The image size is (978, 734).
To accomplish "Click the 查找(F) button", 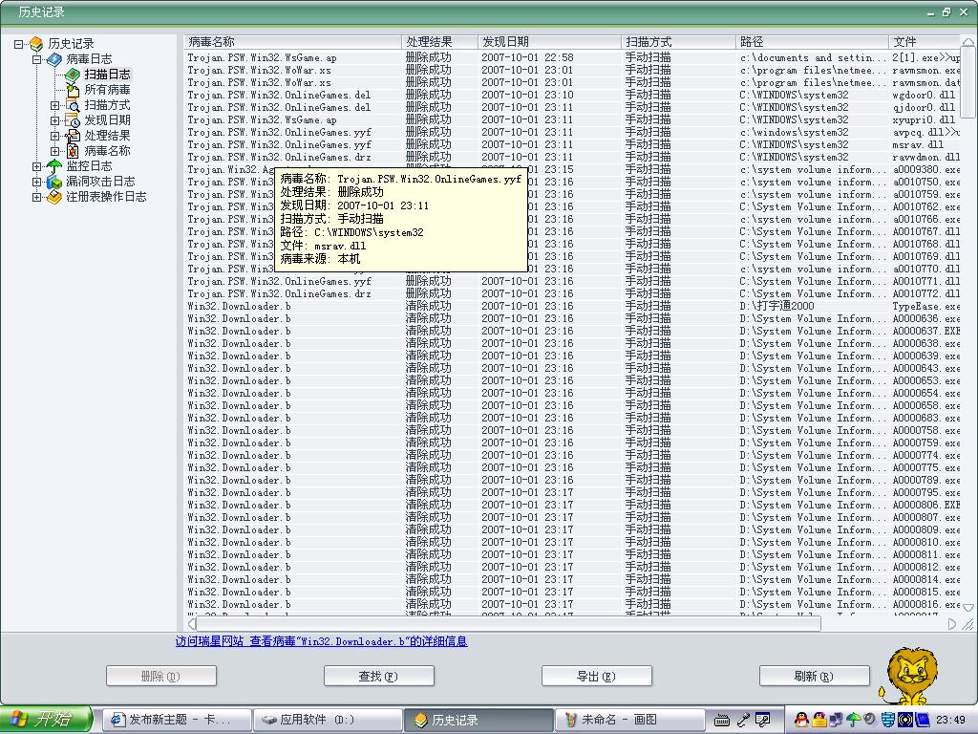I will pos(378,676).
